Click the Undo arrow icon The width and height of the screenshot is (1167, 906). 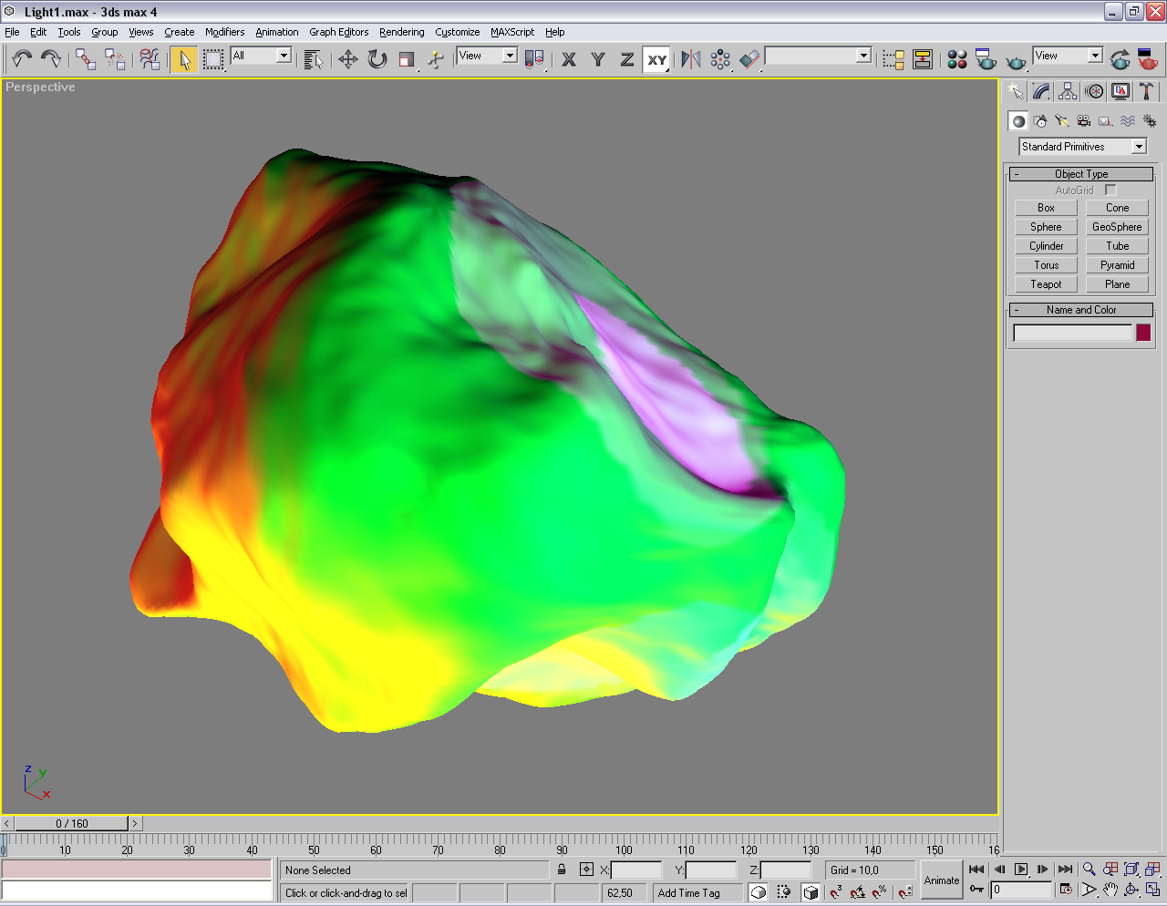[x=22, y=59]
